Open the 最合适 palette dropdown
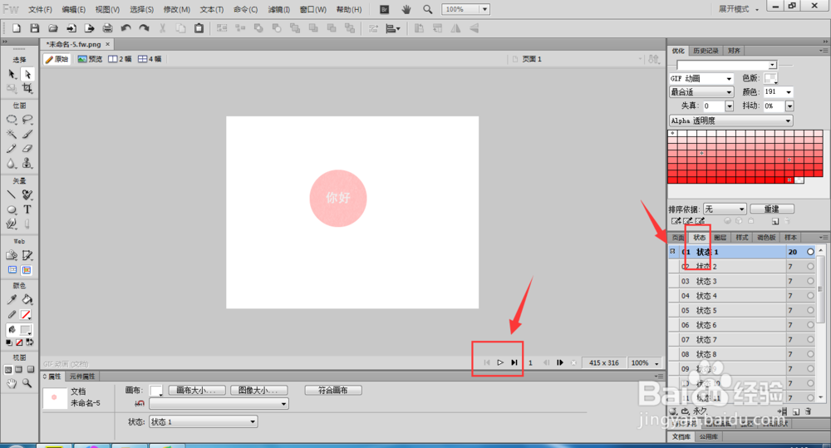 [x=701, y=92]
